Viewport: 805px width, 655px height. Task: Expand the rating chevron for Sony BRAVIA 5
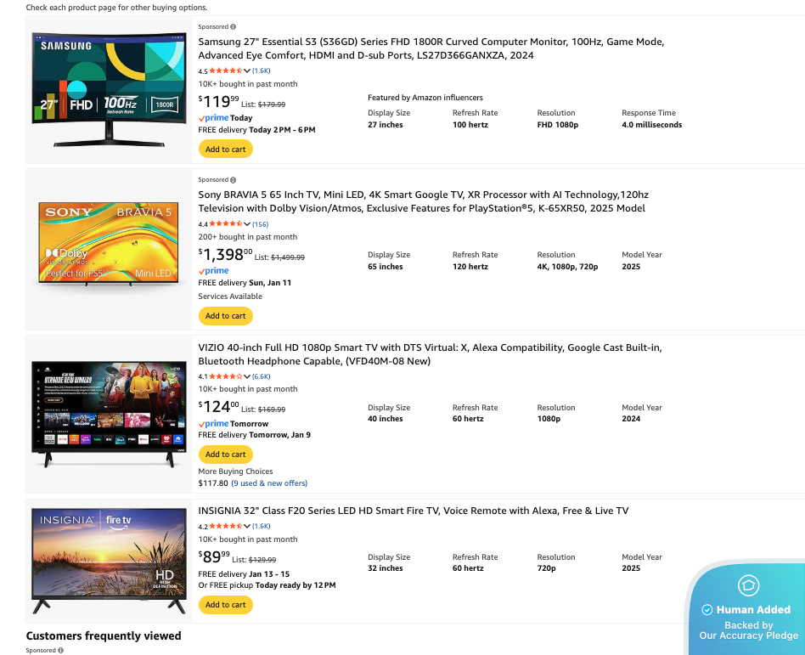(x=247, y=224)
